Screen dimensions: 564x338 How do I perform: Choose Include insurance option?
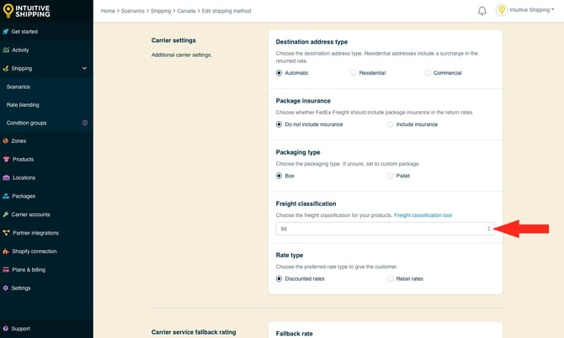[391, 124]
